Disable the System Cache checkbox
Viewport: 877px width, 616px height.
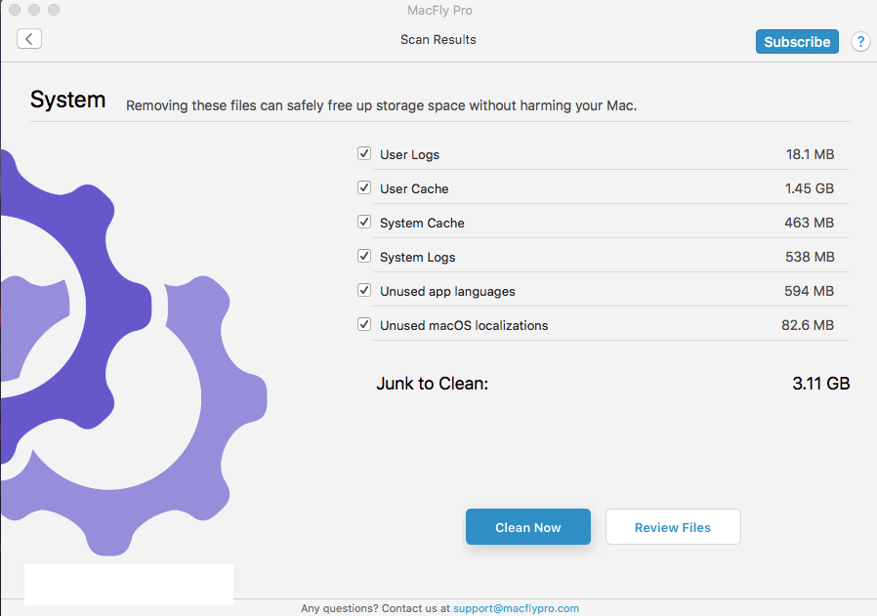(364, 222)
